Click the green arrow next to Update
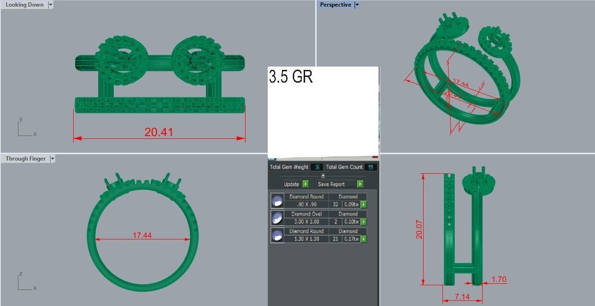595x306 pixels. click(x=306, y=184)
